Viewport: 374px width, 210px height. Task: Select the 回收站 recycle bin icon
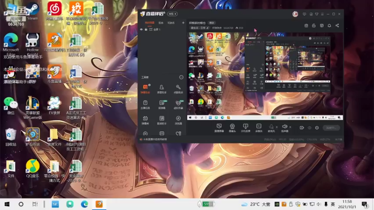tap(11, 137)
